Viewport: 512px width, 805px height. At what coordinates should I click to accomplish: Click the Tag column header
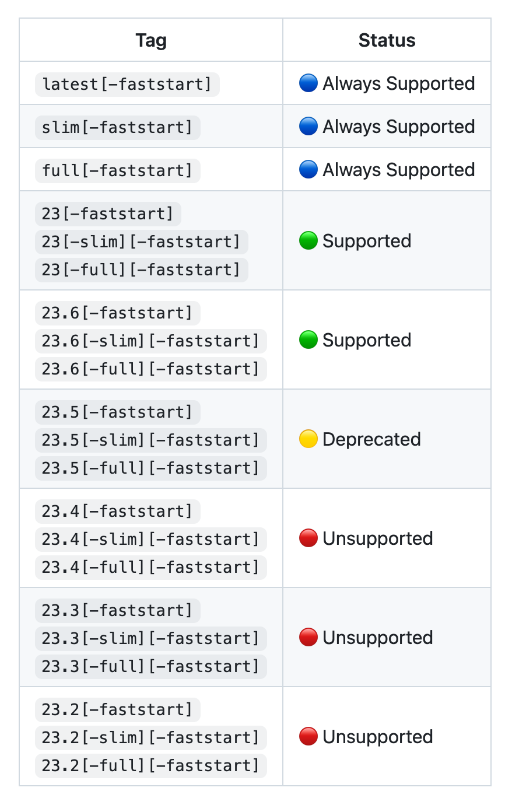point(151,40)
